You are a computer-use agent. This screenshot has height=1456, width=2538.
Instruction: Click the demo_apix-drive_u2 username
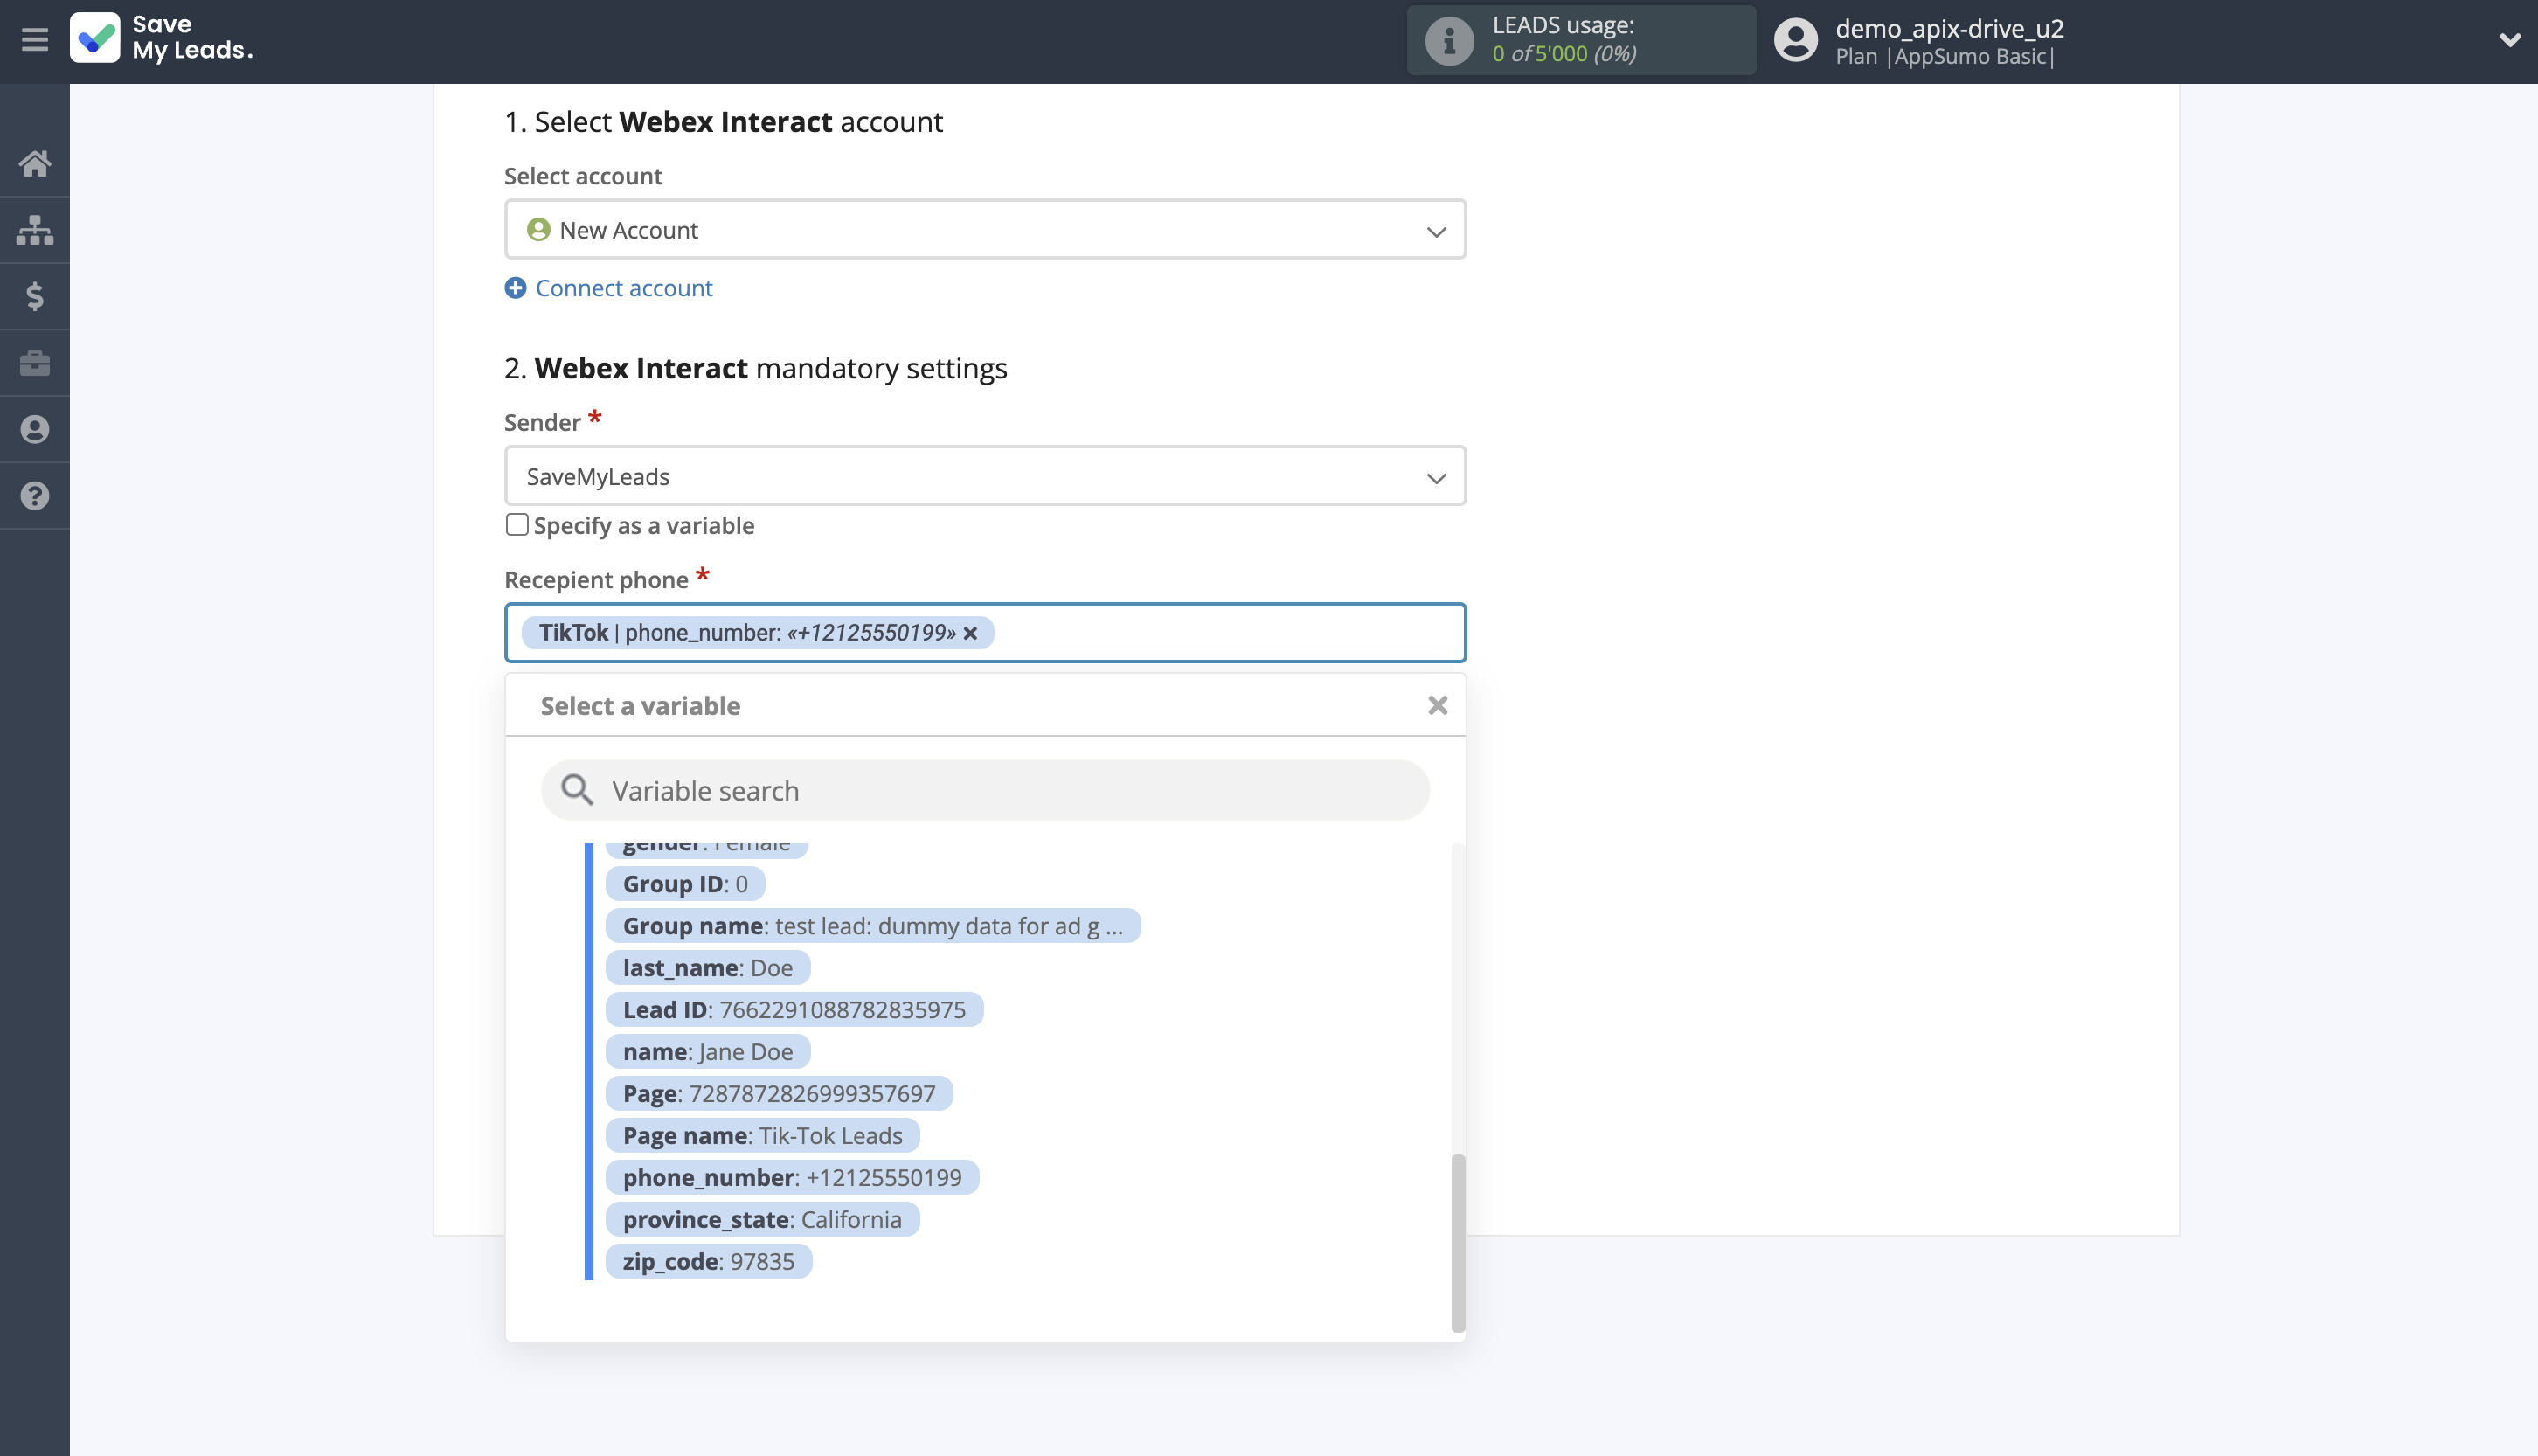(1949, 28)
